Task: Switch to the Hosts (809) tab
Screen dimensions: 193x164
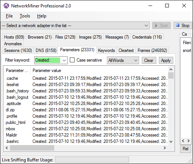Action: (x=14, y=37)
